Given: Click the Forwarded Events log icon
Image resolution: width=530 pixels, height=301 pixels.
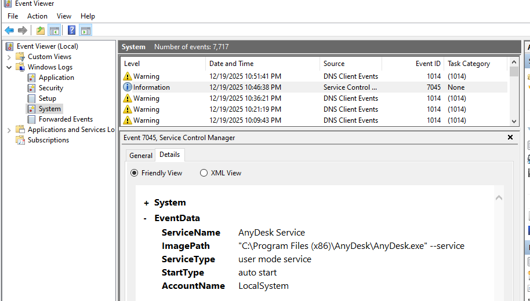Looking at the screenshot, I should coord(31,119).
